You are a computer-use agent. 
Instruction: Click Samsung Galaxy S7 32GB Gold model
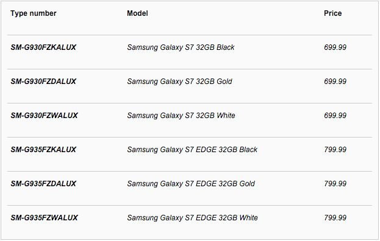[x=179, y=82]
